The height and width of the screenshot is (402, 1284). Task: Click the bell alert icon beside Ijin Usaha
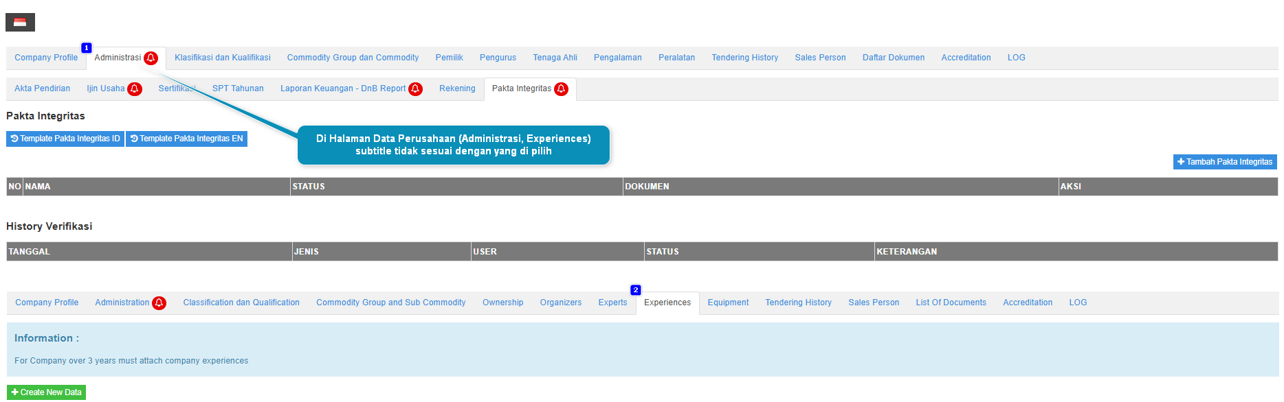coord(135,89)
